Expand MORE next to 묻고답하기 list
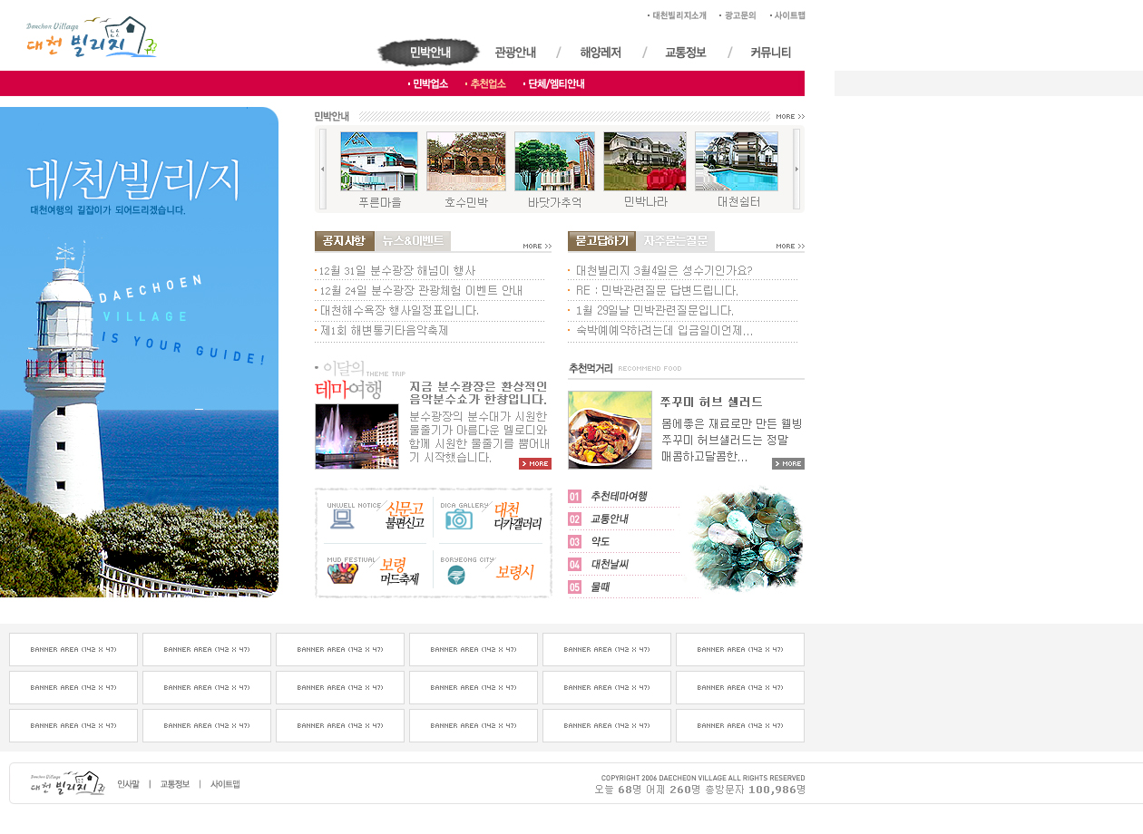Image resolution: width=1143 pixels, height=834 pixels. tap(790, 247)
